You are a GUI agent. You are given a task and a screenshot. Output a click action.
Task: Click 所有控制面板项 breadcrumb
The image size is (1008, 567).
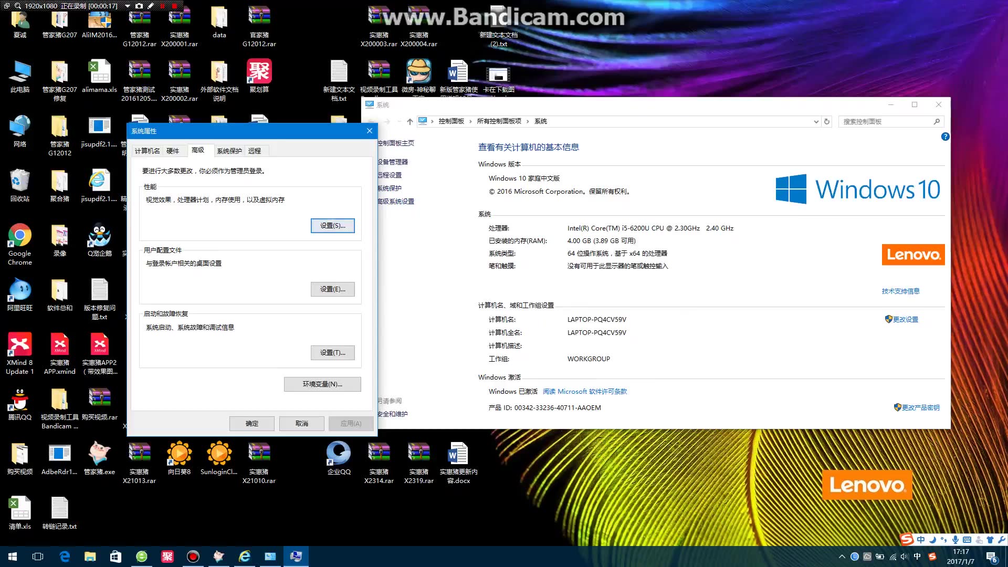[x=499, y=121]
